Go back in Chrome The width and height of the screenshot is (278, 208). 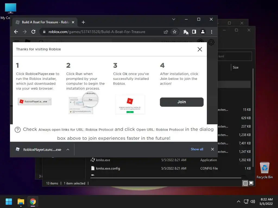[x=16, y=32]
